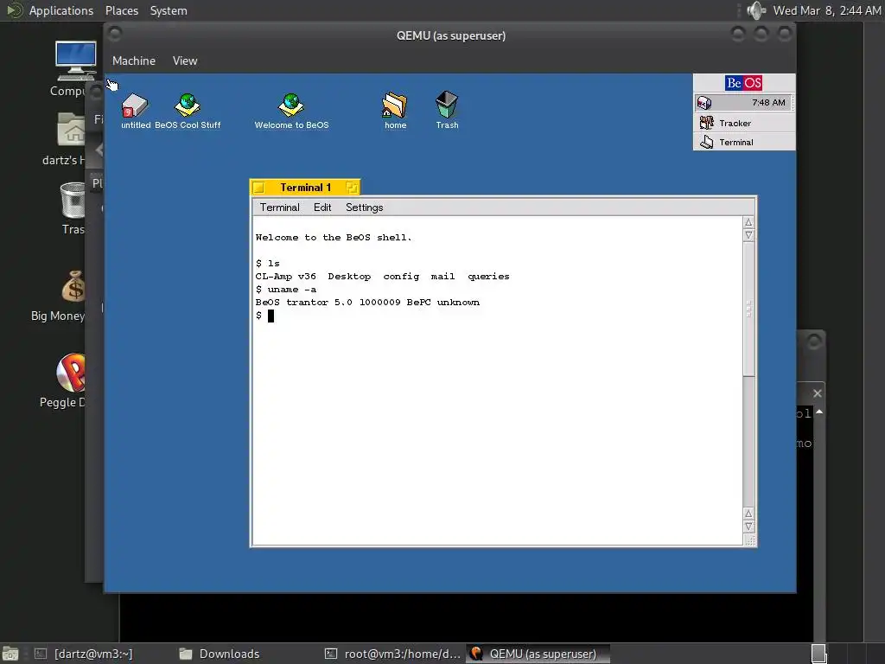Screen dimensions: 885x664
Task: Open System menu in top panel
Action: pos(169,10)
